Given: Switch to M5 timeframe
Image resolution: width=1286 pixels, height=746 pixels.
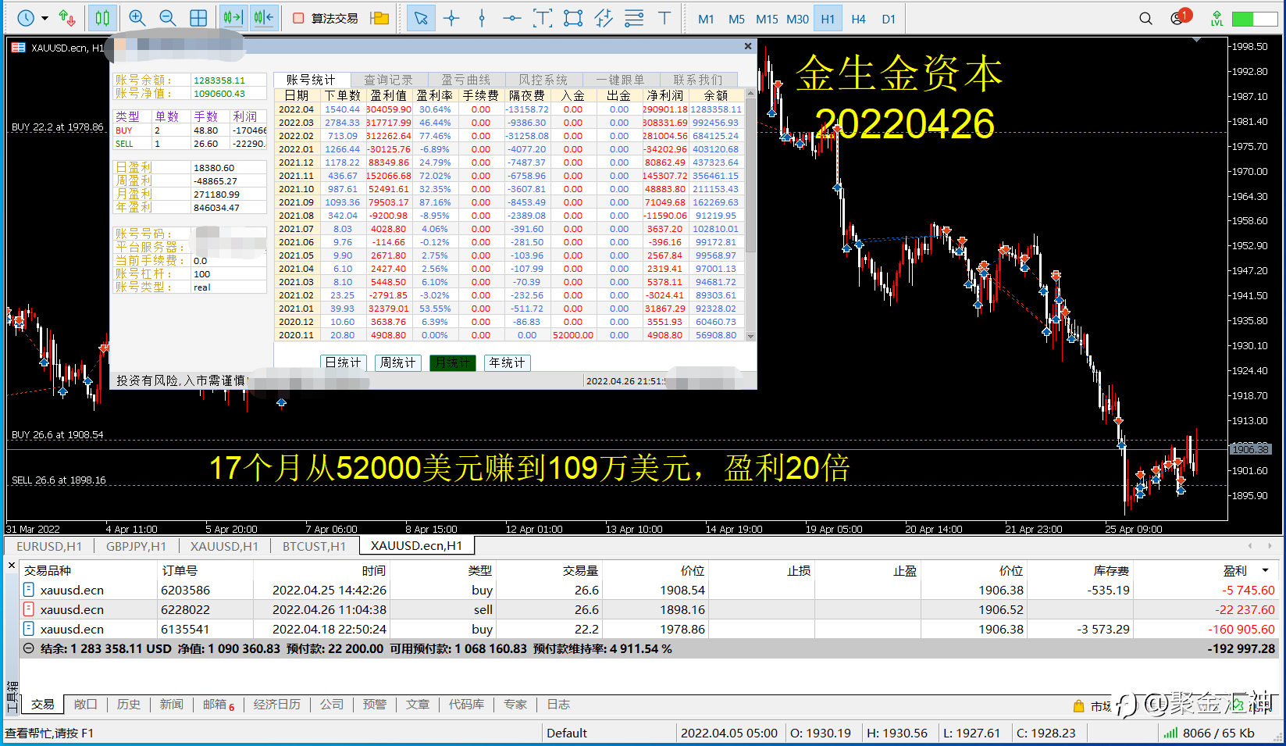Looking at the screenshot, I should coord(736,19).
